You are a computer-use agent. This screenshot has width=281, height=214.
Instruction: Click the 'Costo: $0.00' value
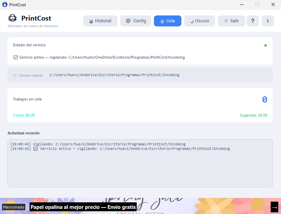[x=24, y=115]
